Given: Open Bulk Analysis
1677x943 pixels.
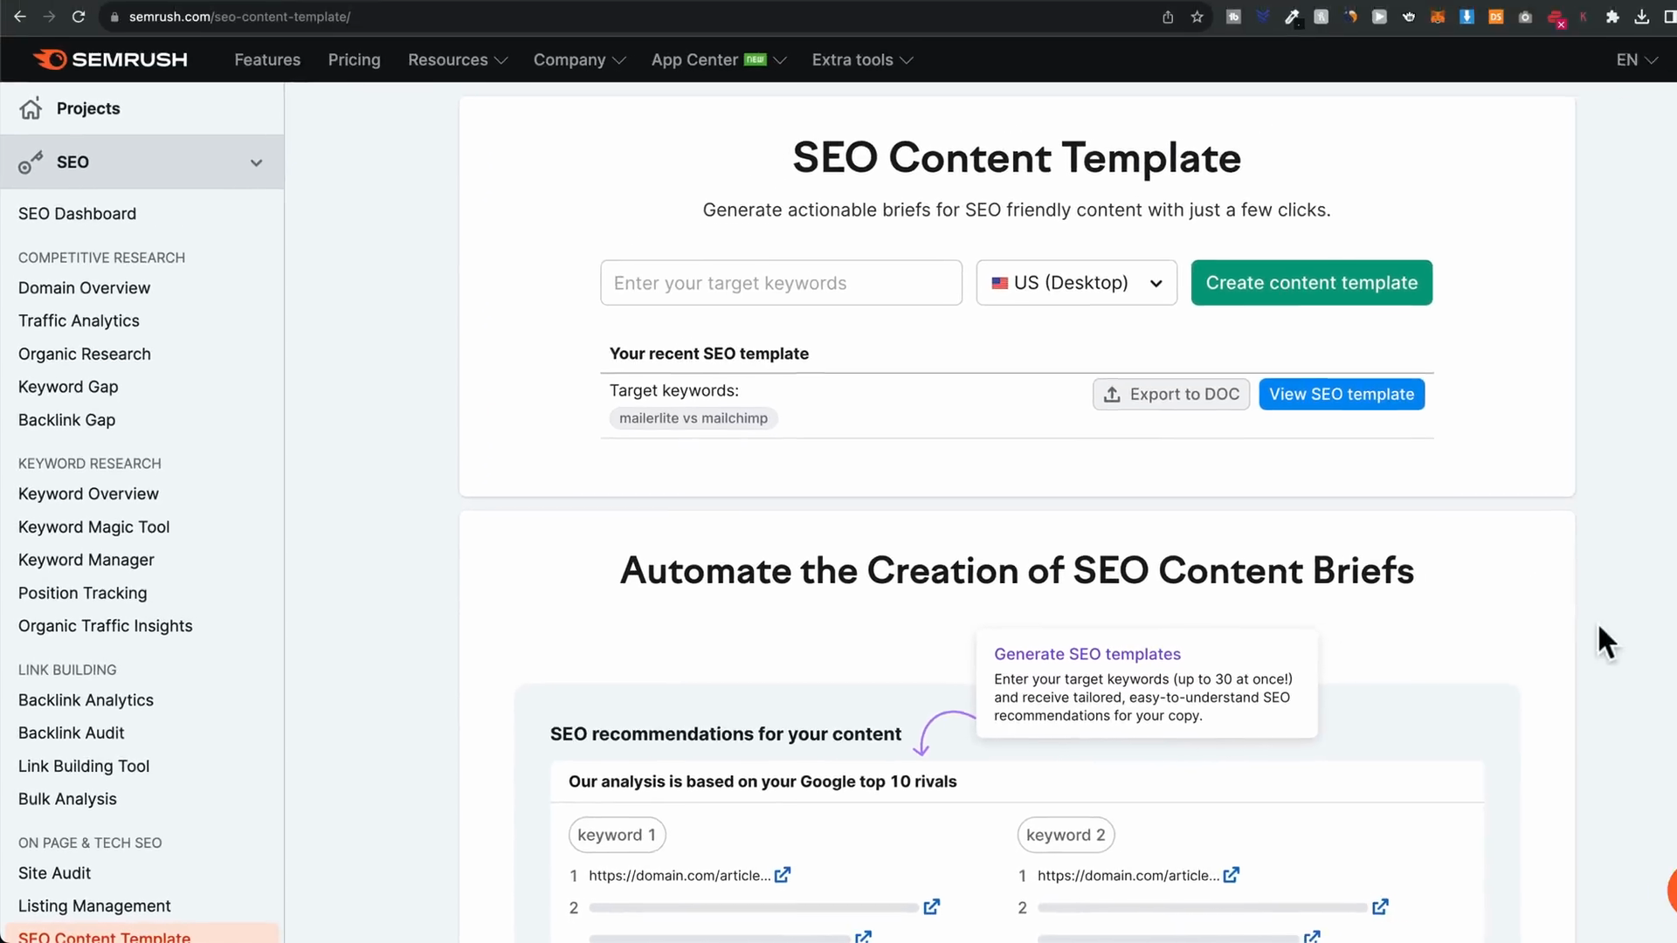Looking at the screenshot, I should point(67,799).
